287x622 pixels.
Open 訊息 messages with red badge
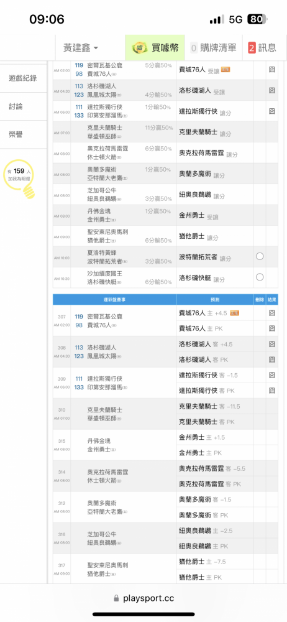(262, 48)
